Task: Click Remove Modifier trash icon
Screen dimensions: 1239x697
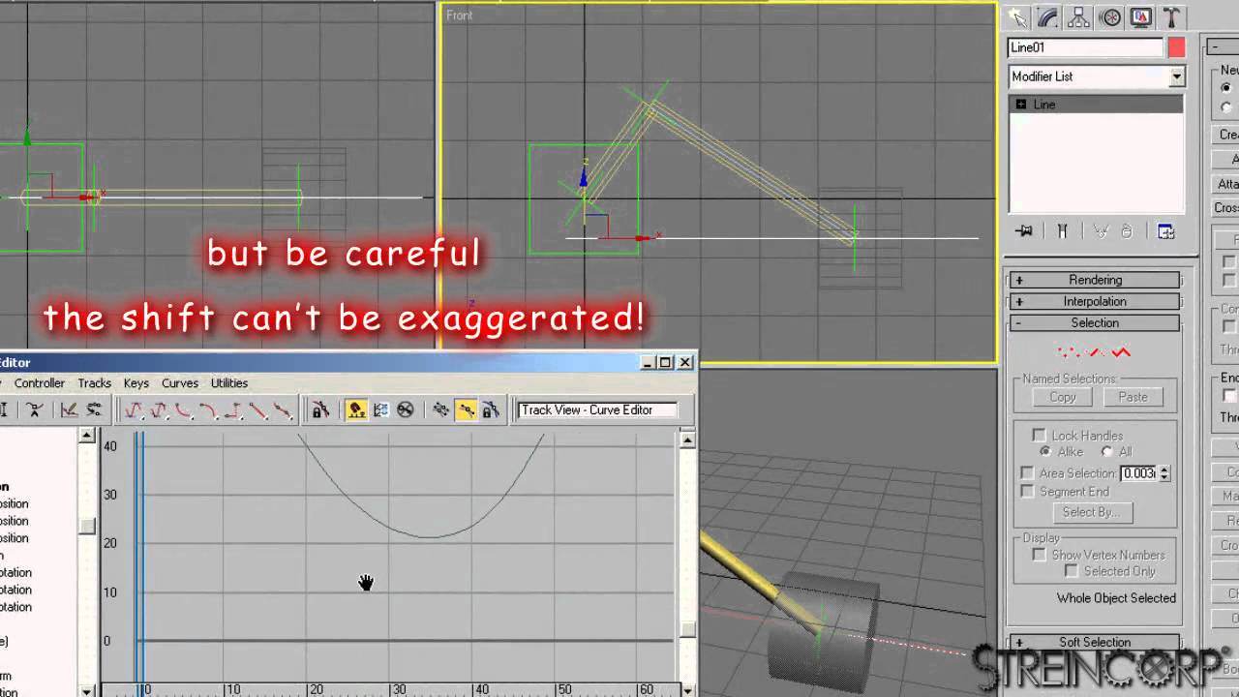Action: click(1127, 231)
